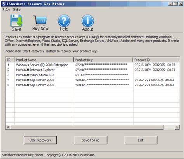Open the File menu
The height and width of the screenshot is (159, 184).
click(6, 10)
